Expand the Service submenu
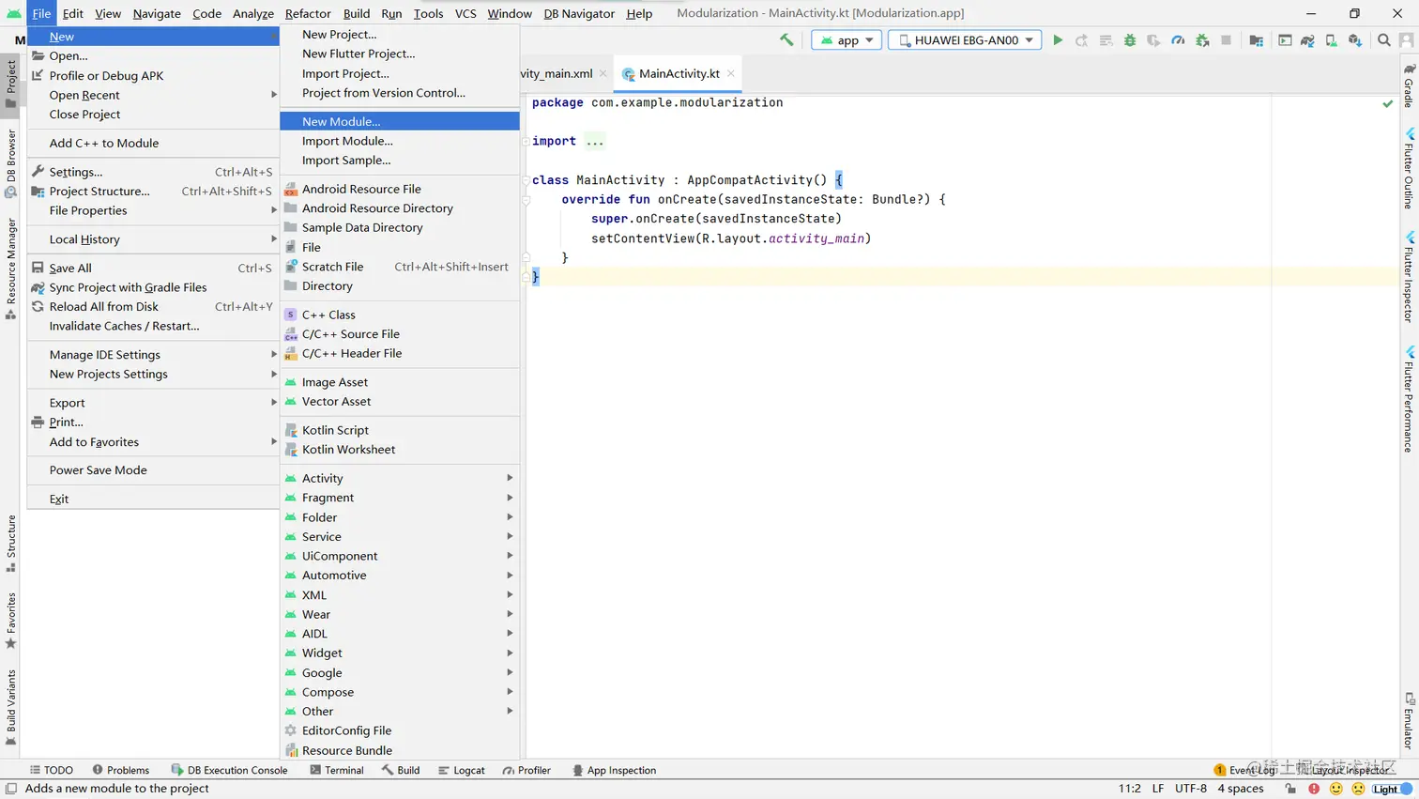Image resolution: width=1419 pixels, height=799 pixels. (400, 537)
